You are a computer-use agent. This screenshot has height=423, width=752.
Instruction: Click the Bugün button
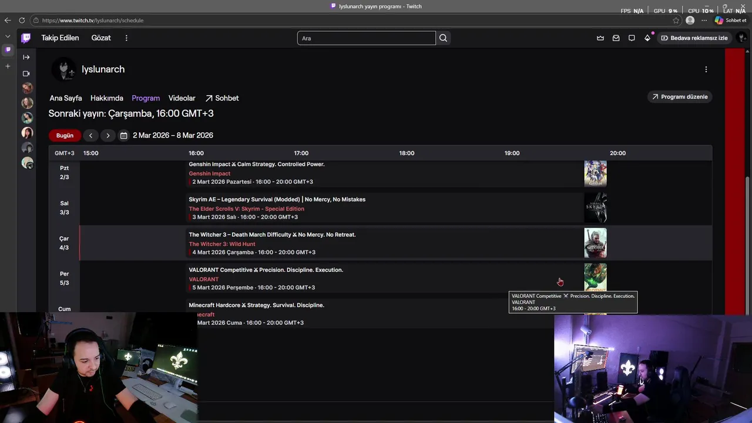pyautogui.click(x=65, y=136)
